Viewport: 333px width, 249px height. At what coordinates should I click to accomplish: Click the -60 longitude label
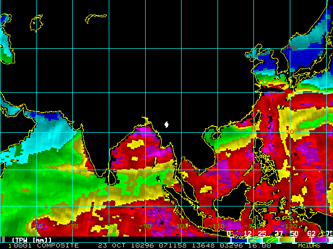point(37,226)
